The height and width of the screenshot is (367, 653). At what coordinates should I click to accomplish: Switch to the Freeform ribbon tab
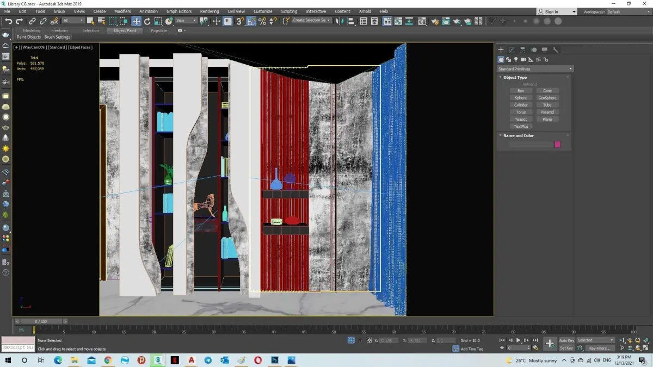59,30
